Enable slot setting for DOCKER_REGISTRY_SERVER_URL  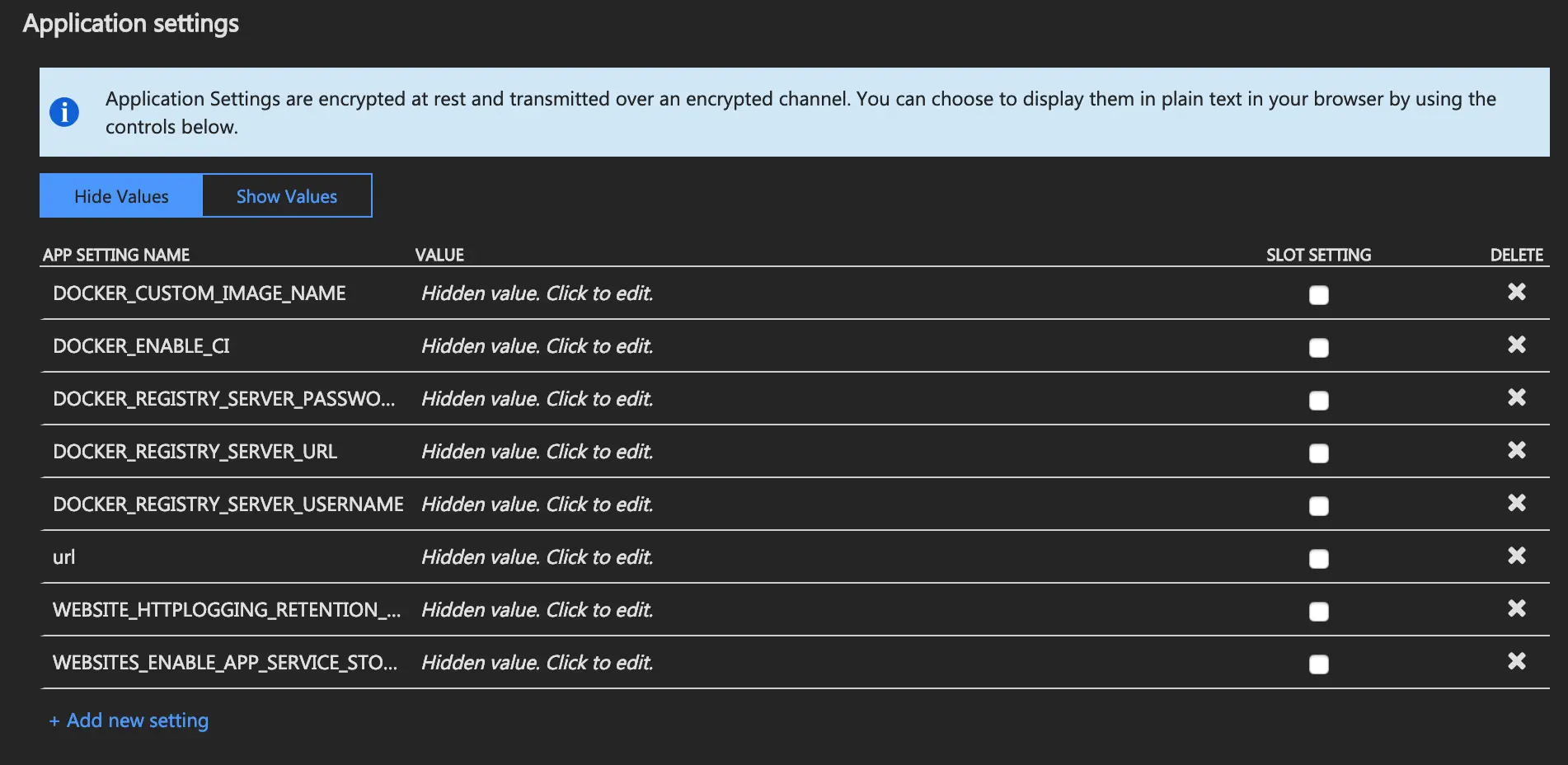point(1318,453)
